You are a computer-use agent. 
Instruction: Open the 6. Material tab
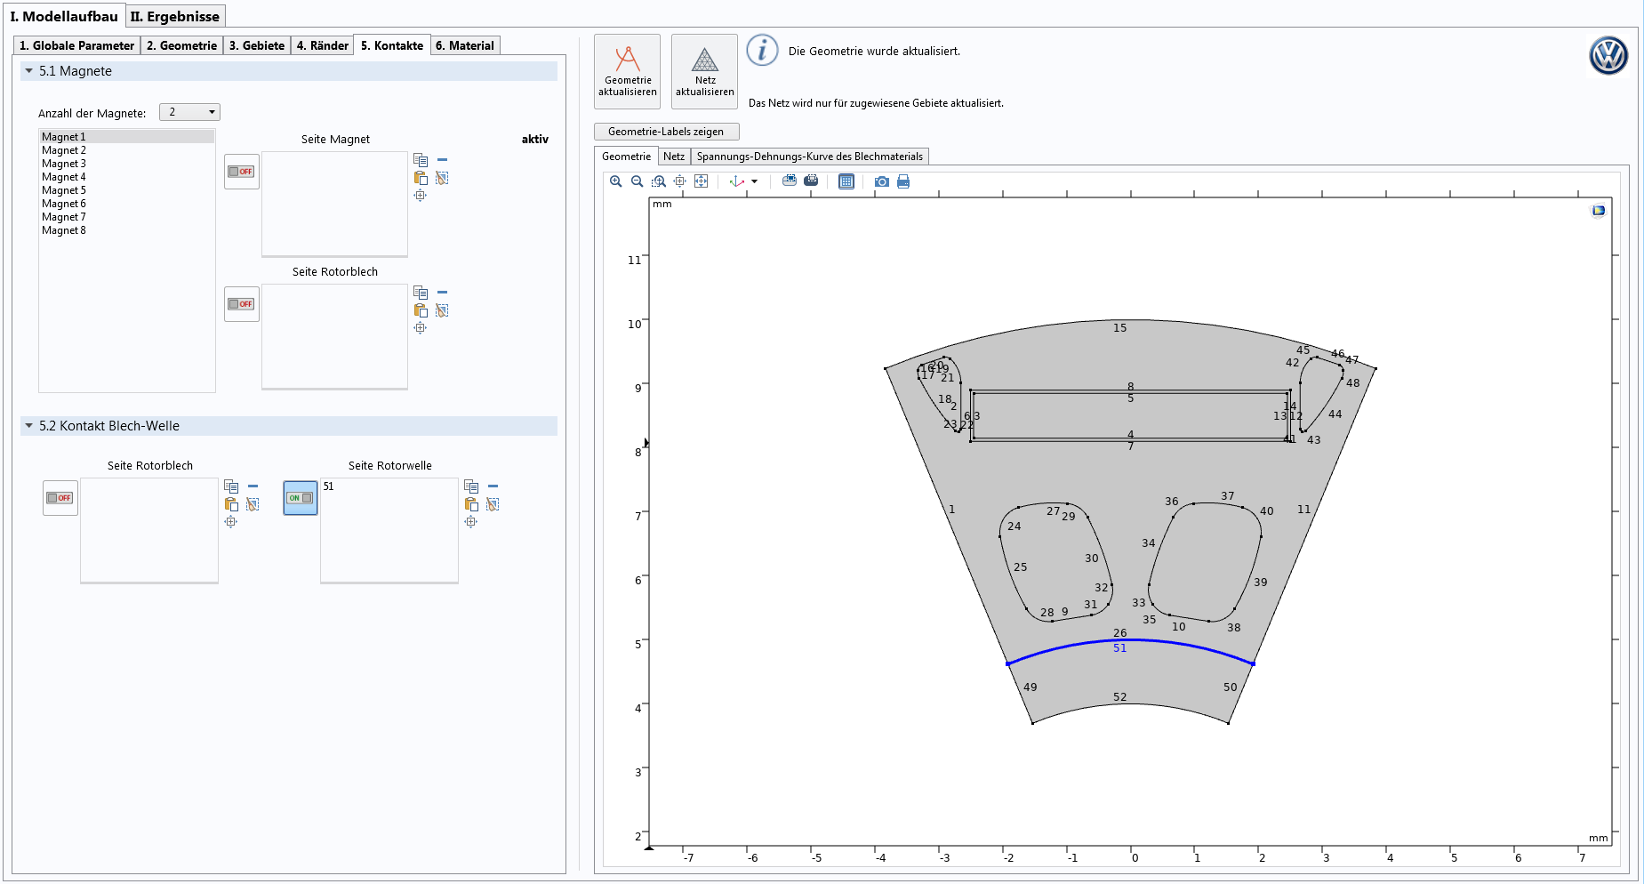pyautogui.click(x=464, y=45)
